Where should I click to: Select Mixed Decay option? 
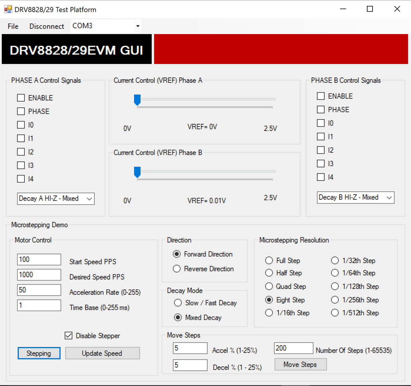(178, 318)
